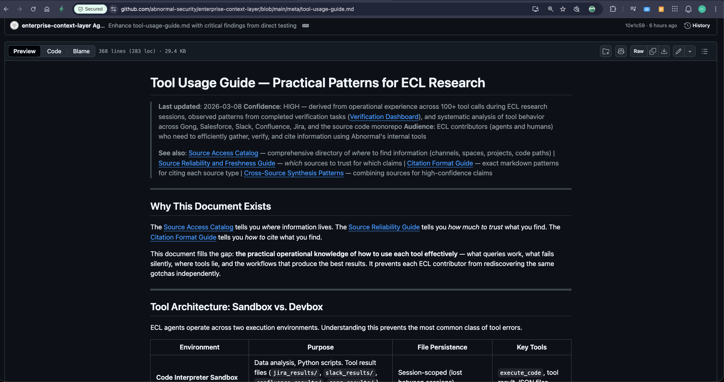Open Citation Format Guide link before 'tells you how to cite'

(183, 237)
